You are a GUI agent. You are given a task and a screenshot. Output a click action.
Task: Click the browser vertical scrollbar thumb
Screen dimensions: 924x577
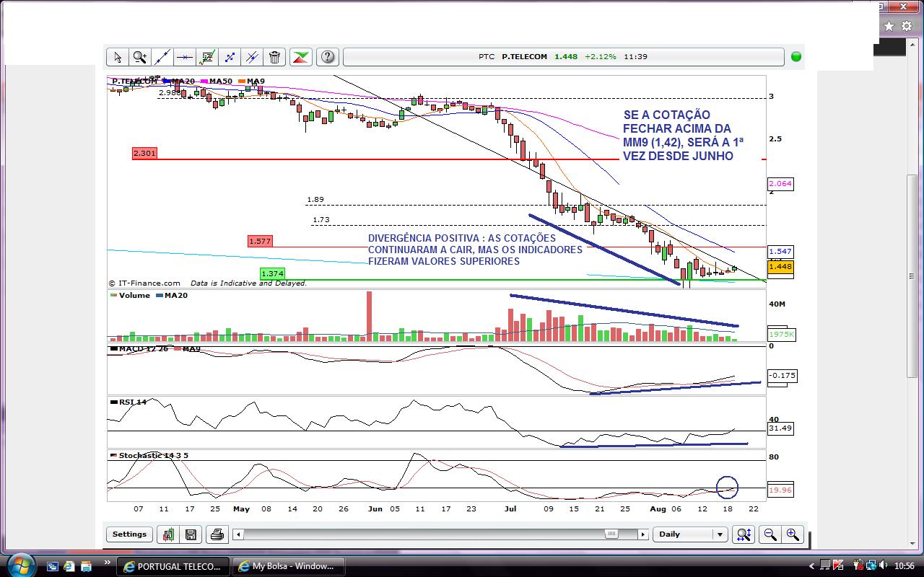click(x=912, y=276)
